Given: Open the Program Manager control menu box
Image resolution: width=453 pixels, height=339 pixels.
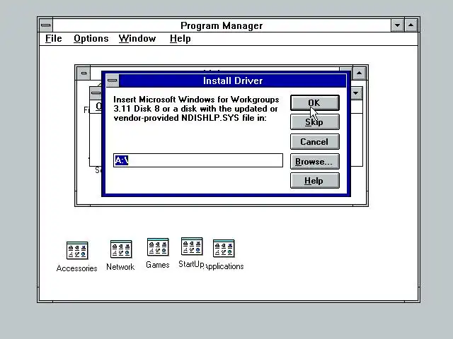Looking at the screenshot, I should click(45, 25).
